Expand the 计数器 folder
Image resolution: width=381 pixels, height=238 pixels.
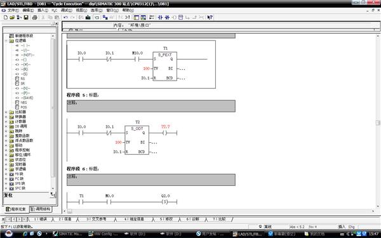pos(6,121)
